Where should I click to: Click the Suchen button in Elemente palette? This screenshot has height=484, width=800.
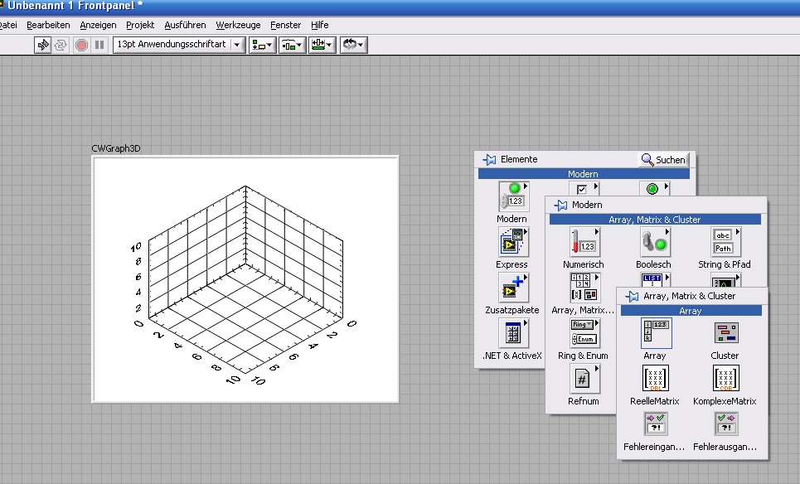(663, 160)
